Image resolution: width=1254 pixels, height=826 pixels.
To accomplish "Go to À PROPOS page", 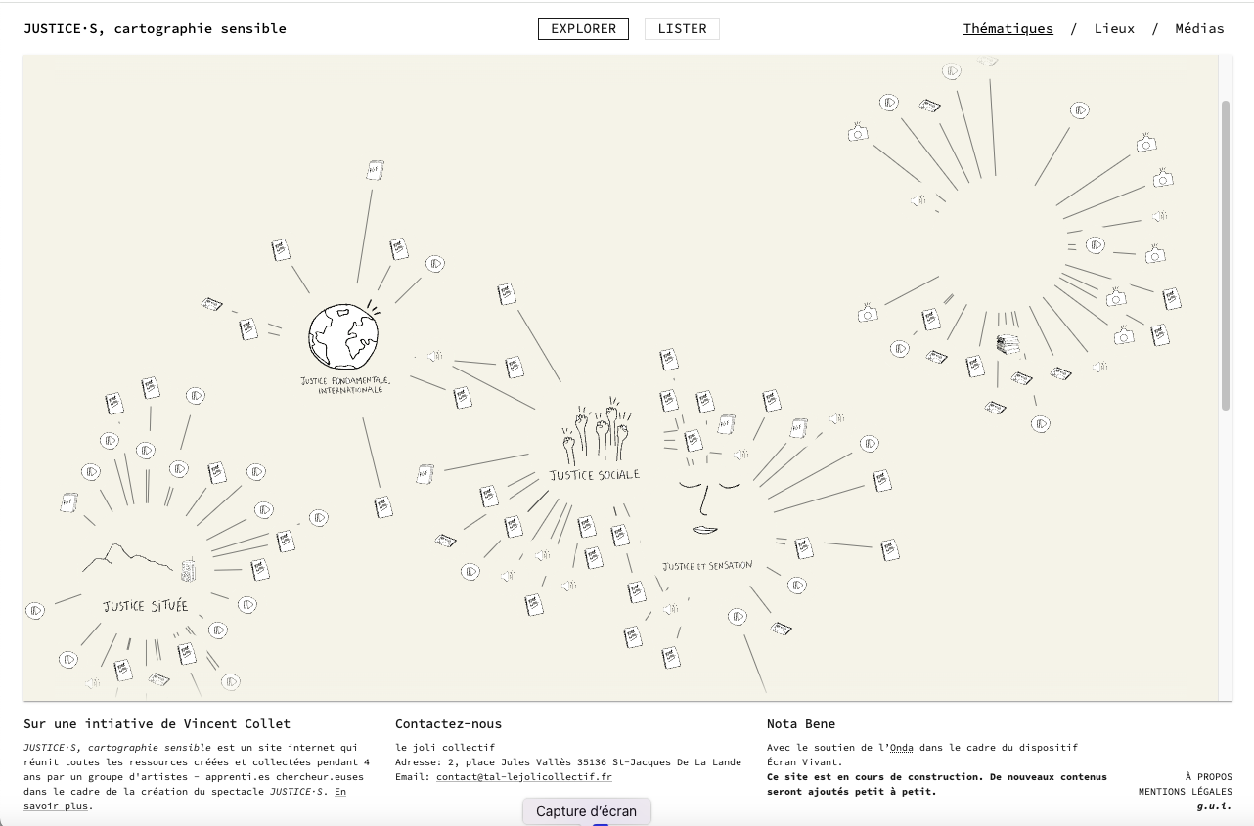I will click(x=1208, y=777).
